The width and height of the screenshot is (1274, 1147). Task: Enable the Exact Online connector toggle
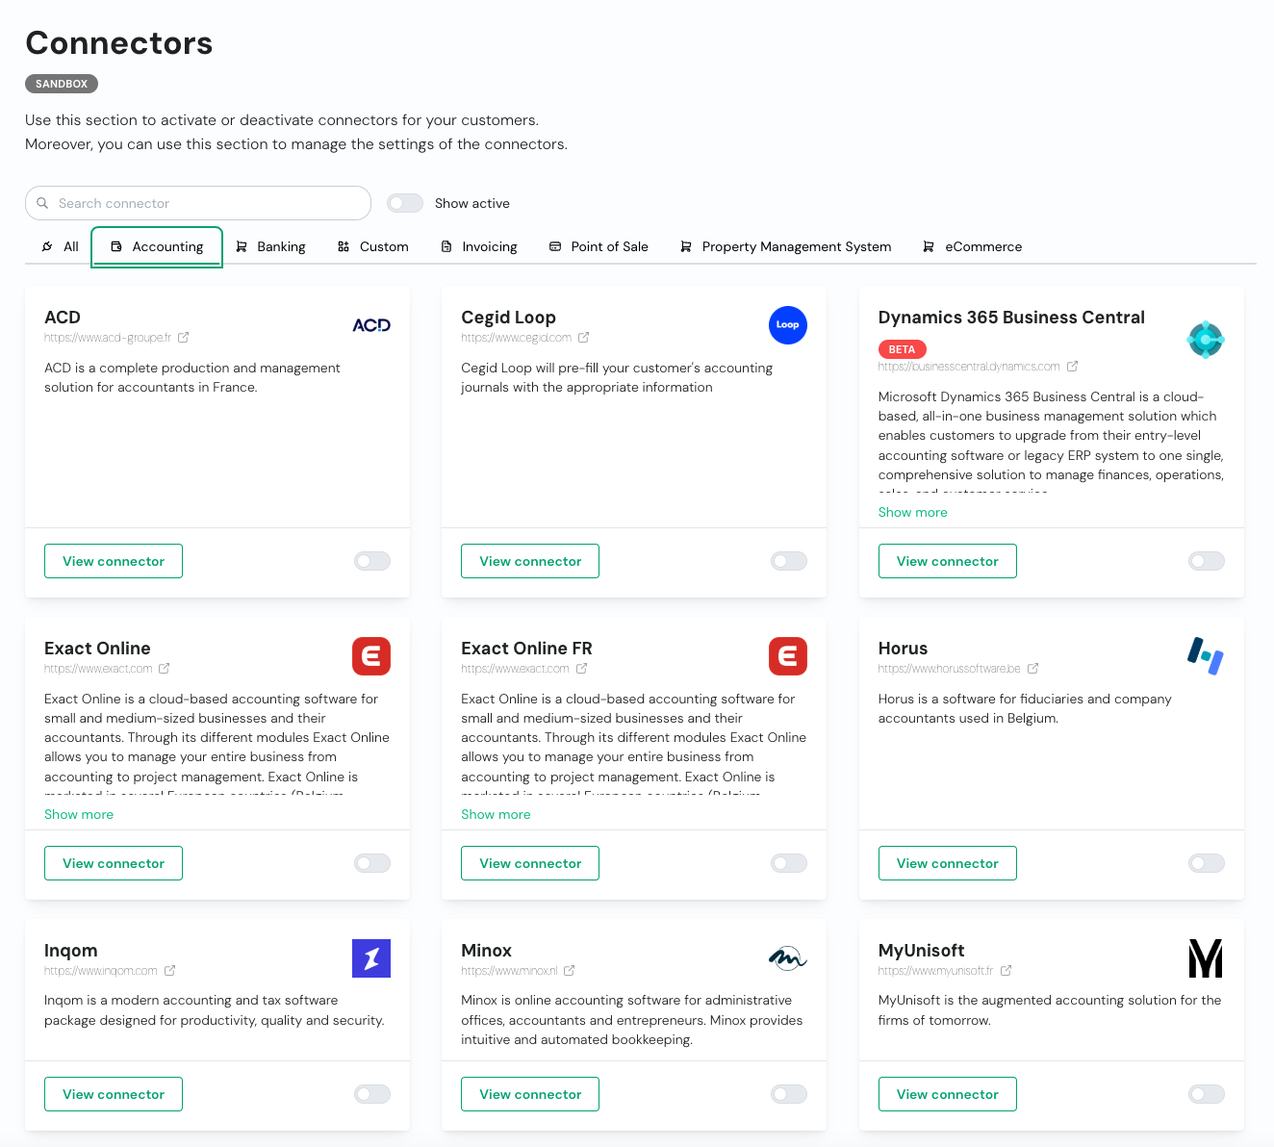(372, 863)
